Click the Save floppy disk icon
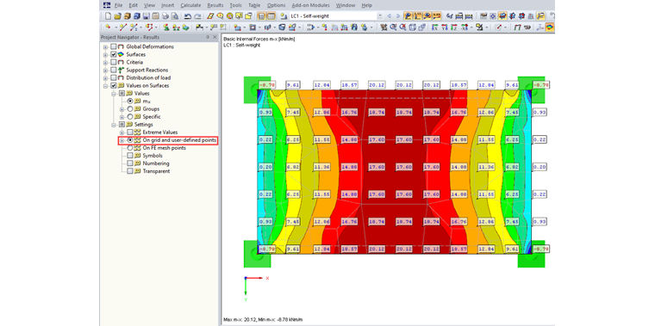The width and height of the screenshot is (655, 326). click(147, 16)
